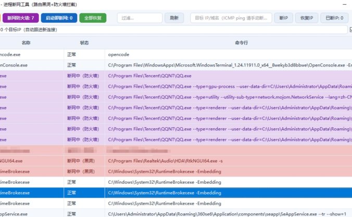Select the OpenConsole.exe command line cell

pyautogui.click(x=229, y=65)
